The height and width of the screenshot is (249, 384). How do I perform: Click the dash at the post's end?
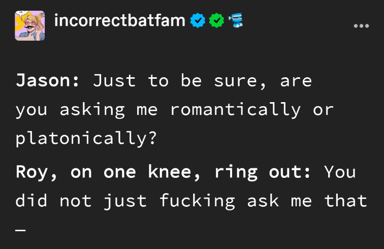[x=20, y=230]
